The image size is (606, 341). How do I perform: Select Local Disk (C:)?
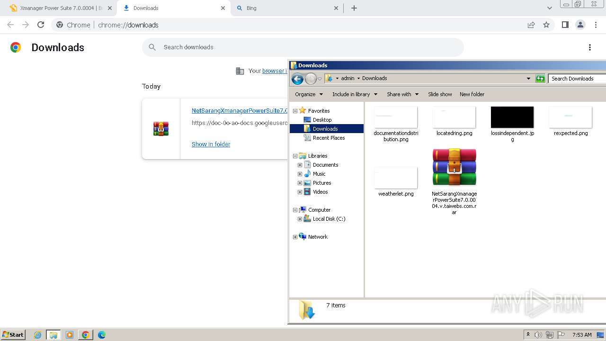click(x=329, y=219)
